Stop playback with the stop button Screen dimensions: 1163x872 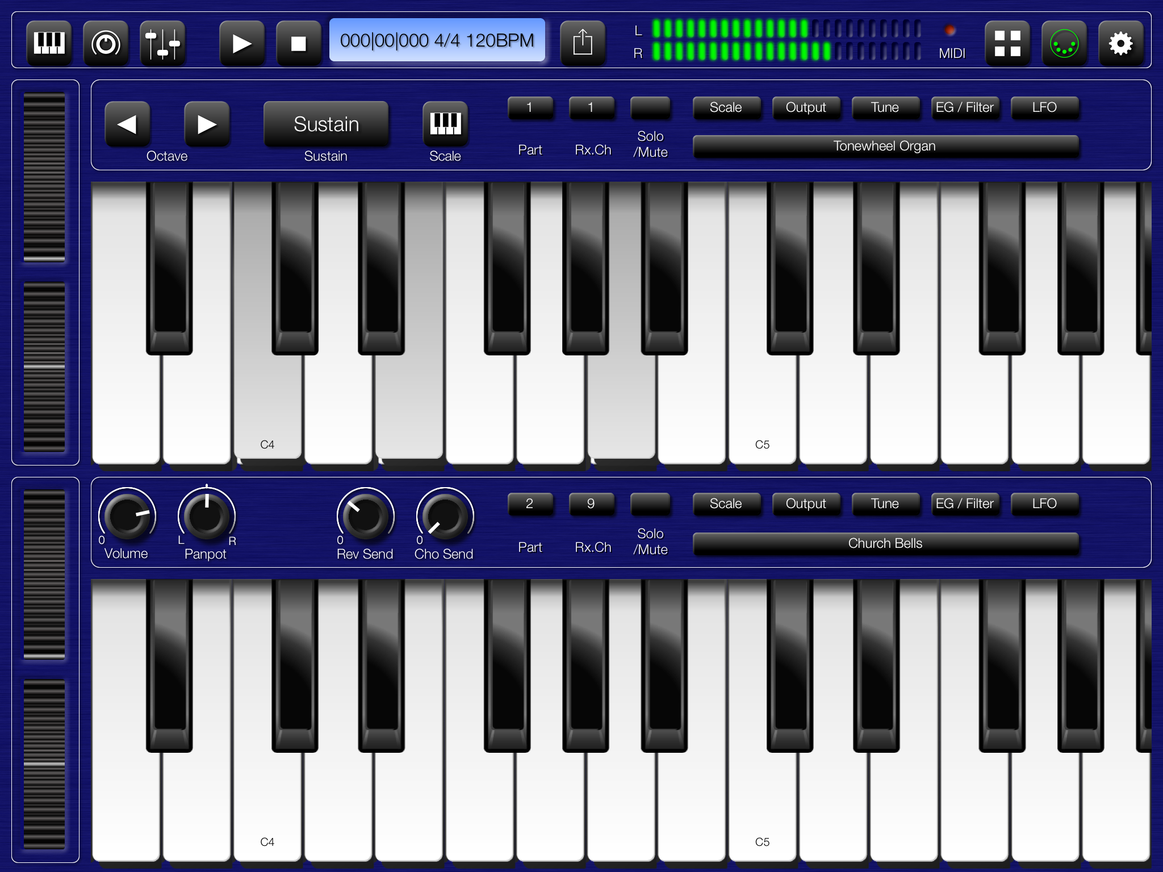tap(299, 43)
